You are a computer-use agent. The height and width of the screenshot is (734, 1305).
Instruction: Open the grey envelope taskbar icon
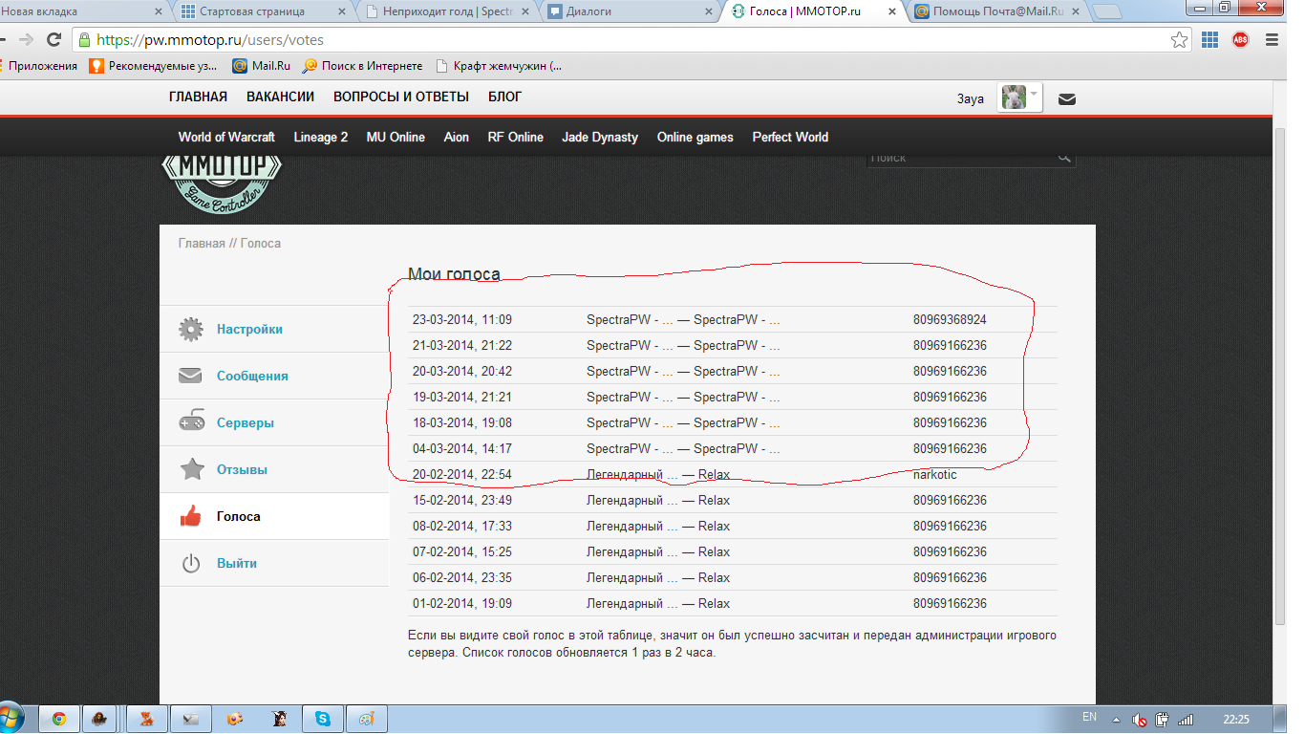(191, 719)
